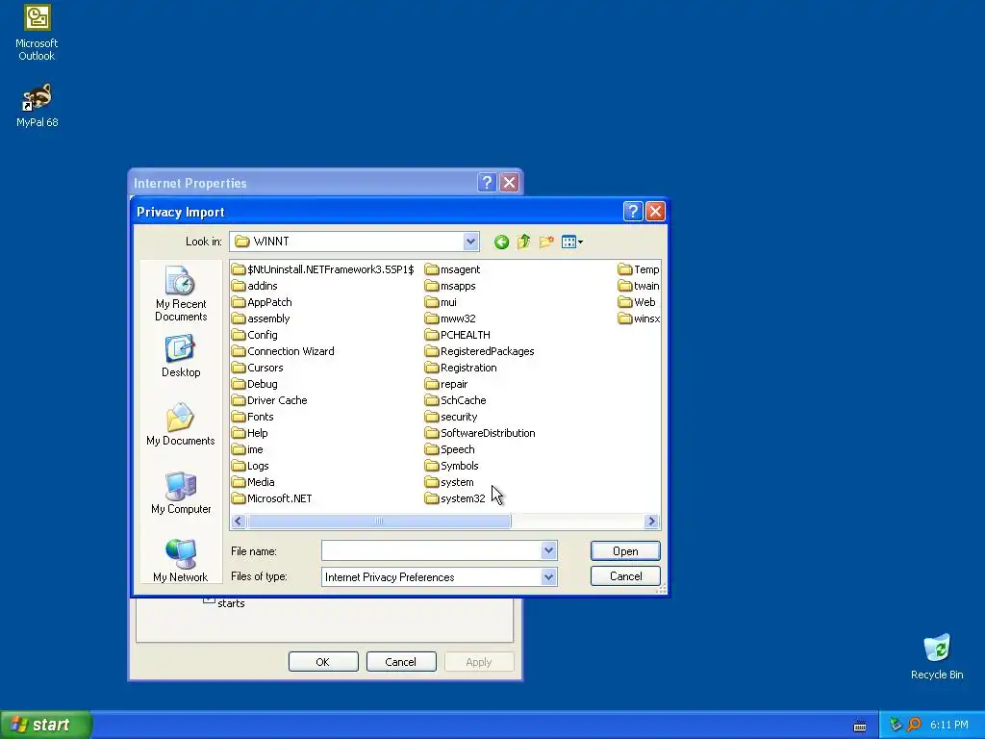
Task: Click inside the File name input field
Action: [432, 550]
